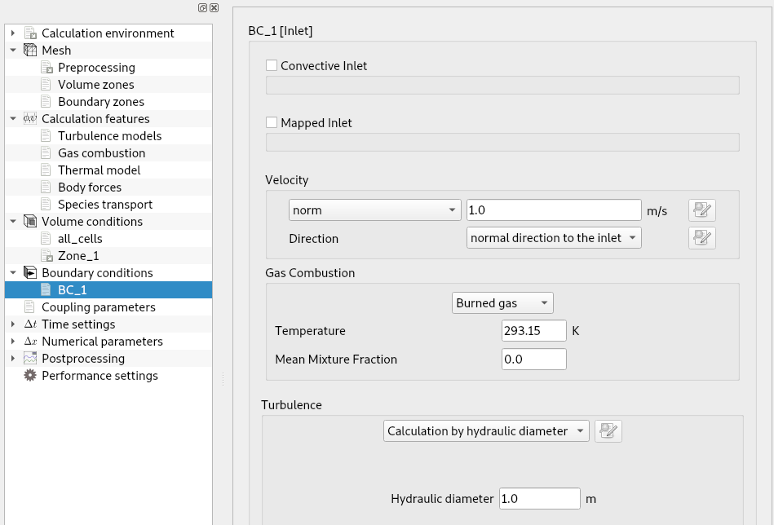774x525 pixels.
Task: Click the Postprocessing chart icon
Action: 30,358
